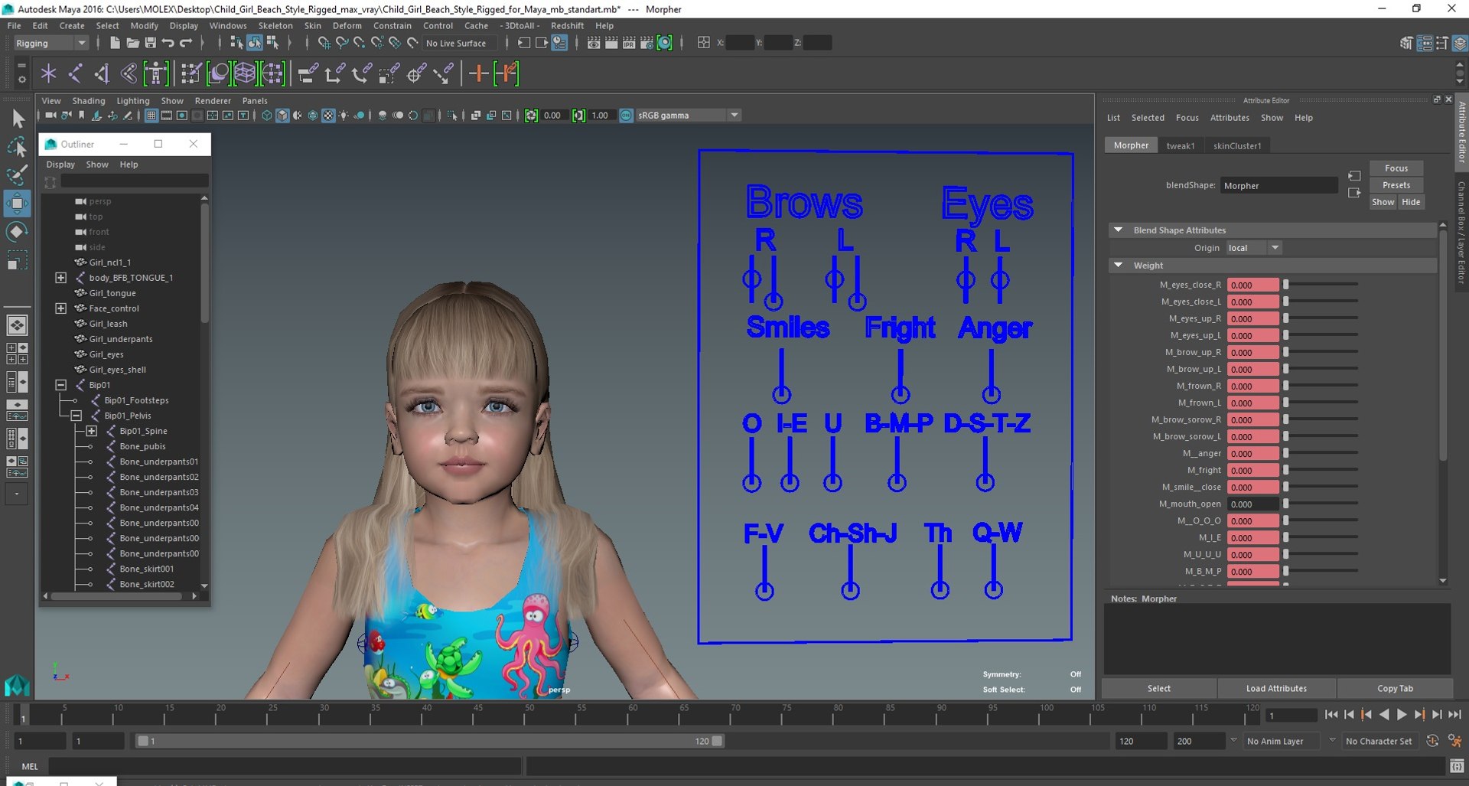Screen dimensions: 1469x786
Task: Activate the Move tool
Action: coord(18,204)
